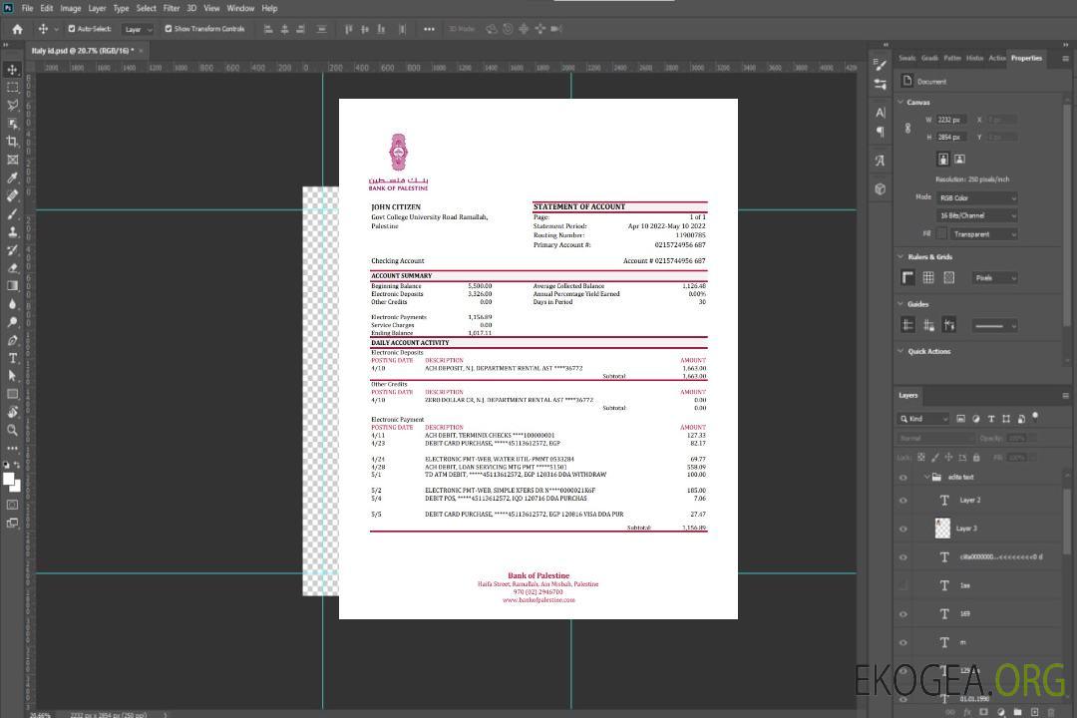Filter layers by type layers icon
The height and width of the screenshot is (718, 1077).
tap(991, 419)
